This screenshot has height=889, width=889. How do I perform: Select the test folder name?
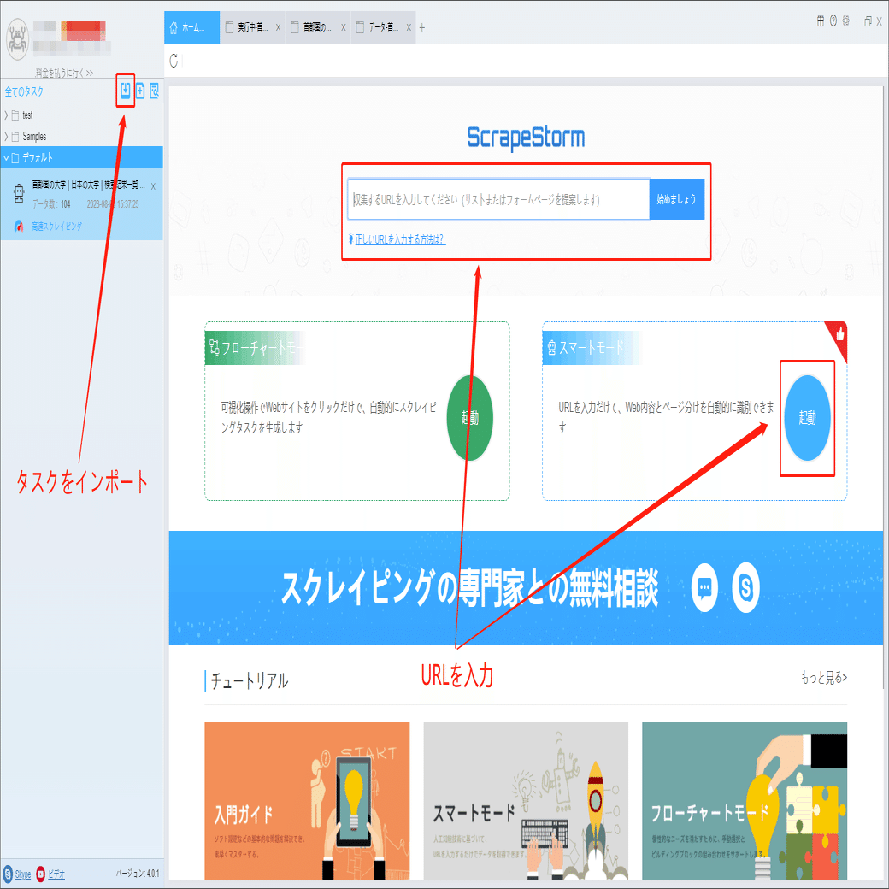click(27, 115)
